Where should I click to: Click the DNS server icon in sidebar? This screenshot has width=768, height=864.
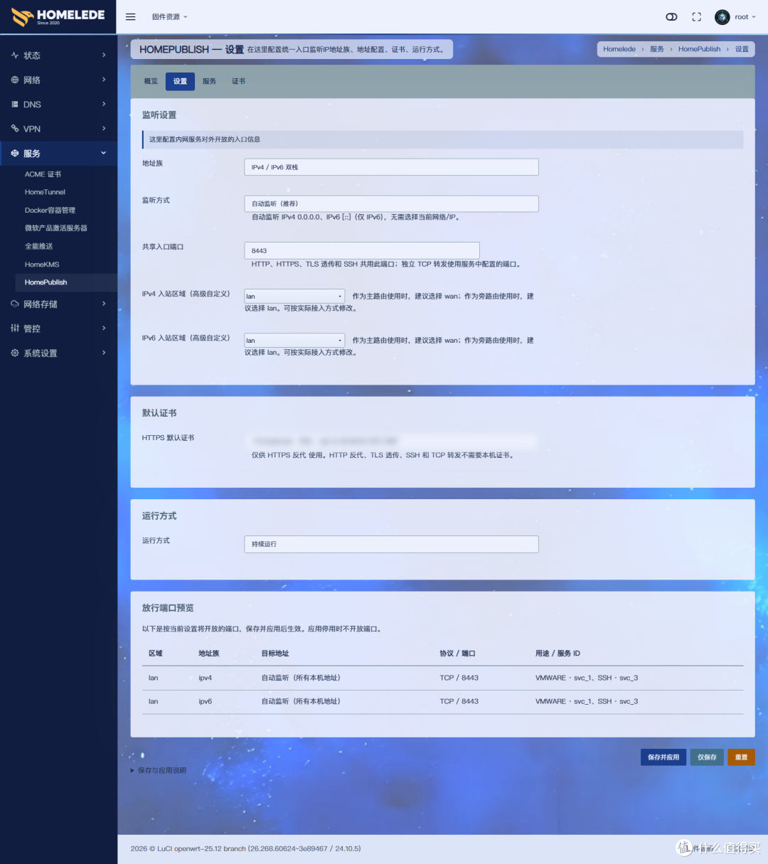15,105
